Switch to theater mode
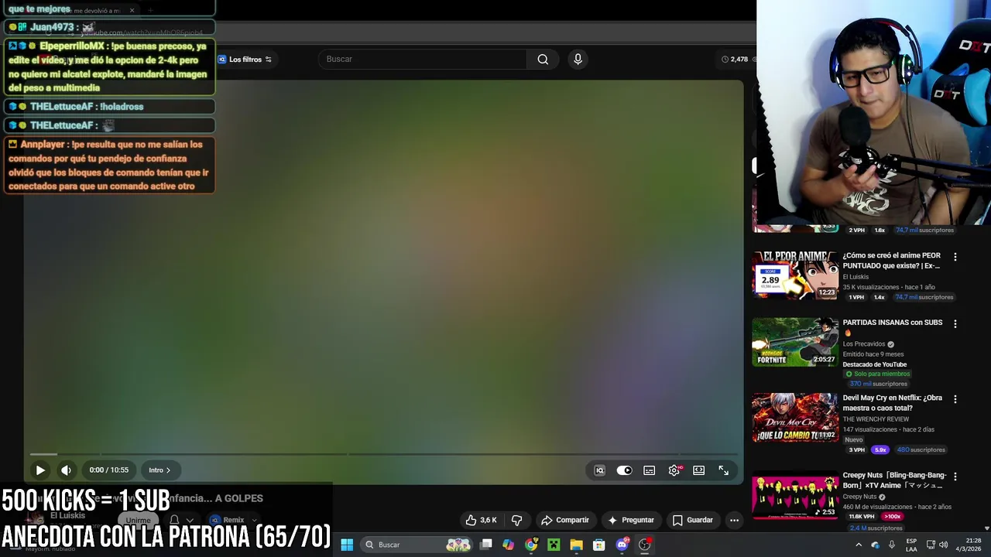991x557 pixels. point(699,470)
